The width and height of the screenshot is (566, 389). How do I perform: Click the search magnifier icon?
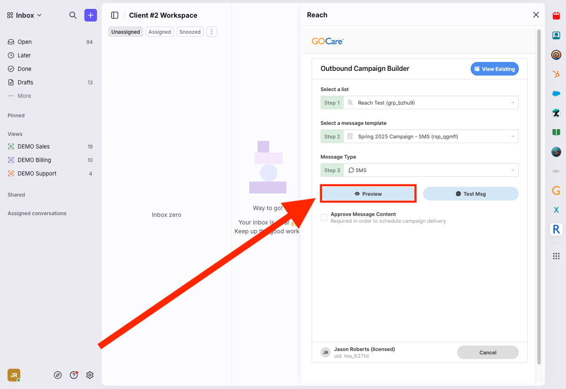(x=73, y=15)
